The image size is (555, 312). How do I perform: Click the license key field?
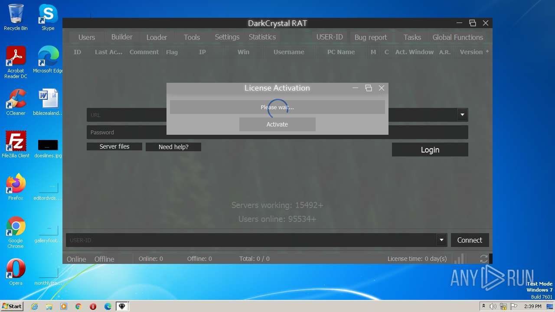[x=277, y=107]
